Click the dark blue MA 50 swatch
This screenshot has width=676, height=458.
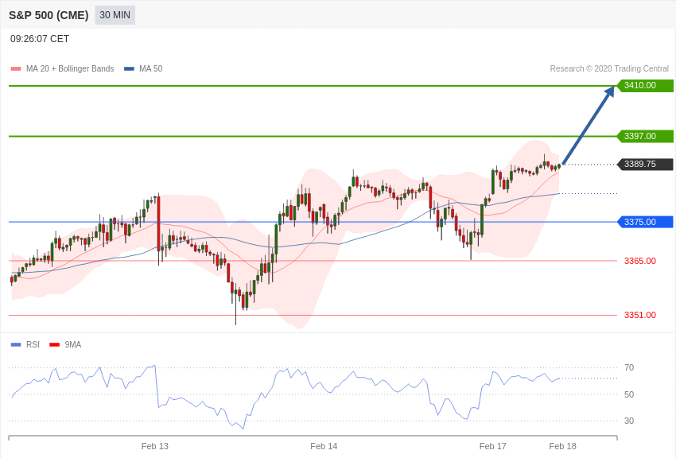(129, 68)
